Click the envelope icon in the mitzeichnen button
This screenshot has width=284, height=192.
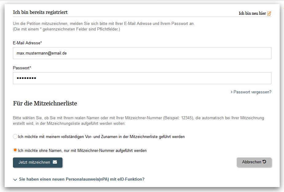pyautogui.click(x=55, y=162)
